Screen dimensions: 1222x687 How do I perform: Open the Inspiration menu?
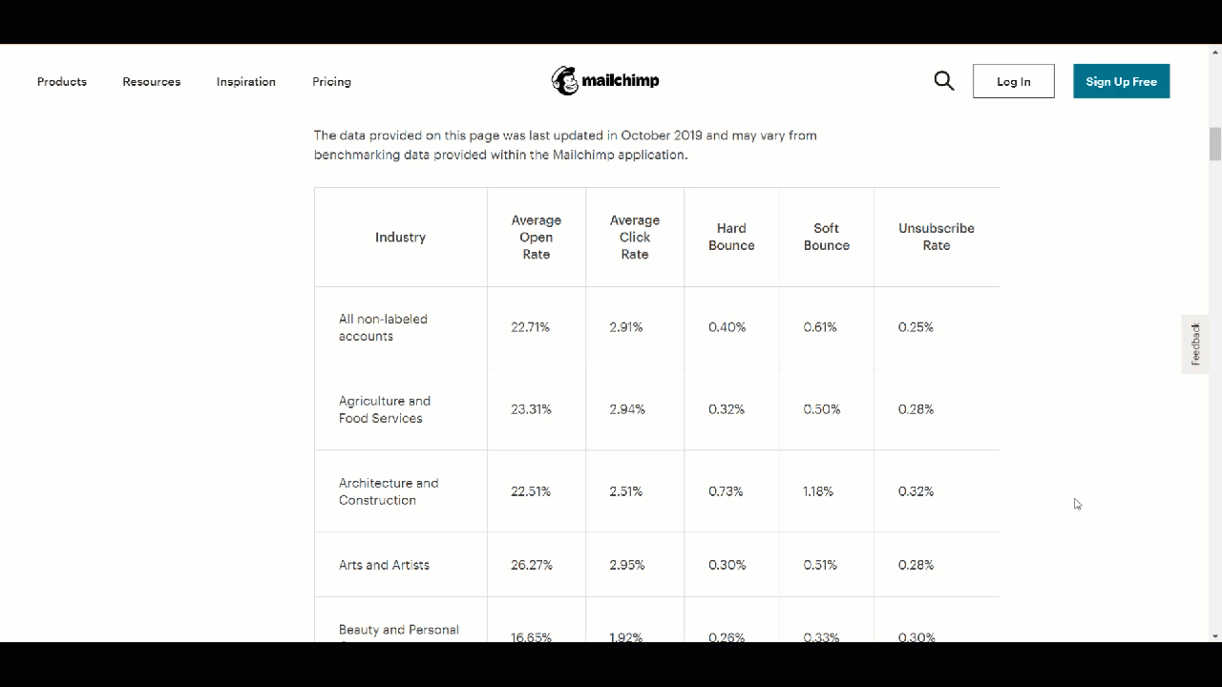[x=246, y=82]
